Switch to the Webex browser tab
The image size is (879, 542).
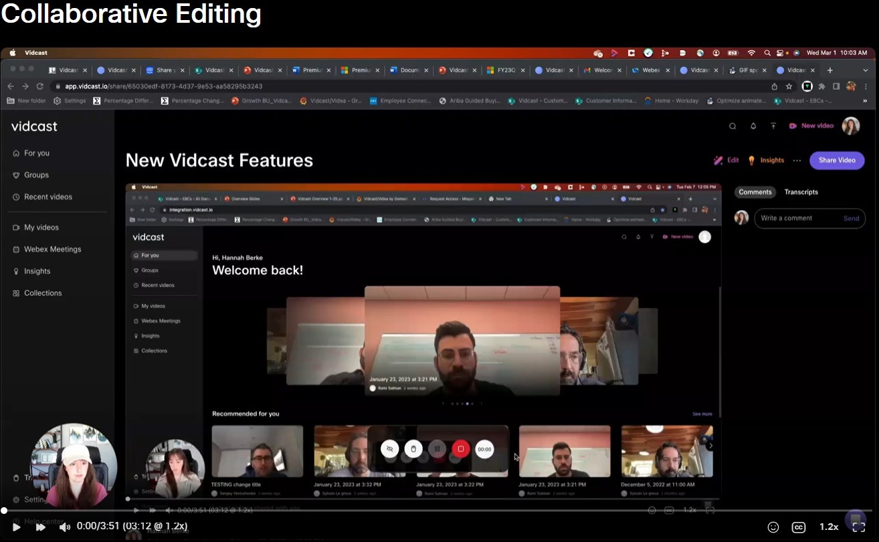pos(650,70)
